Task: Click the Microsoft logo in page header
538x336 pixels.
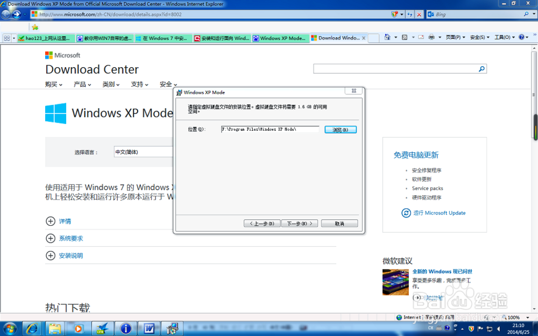Action: pos(62,55)
